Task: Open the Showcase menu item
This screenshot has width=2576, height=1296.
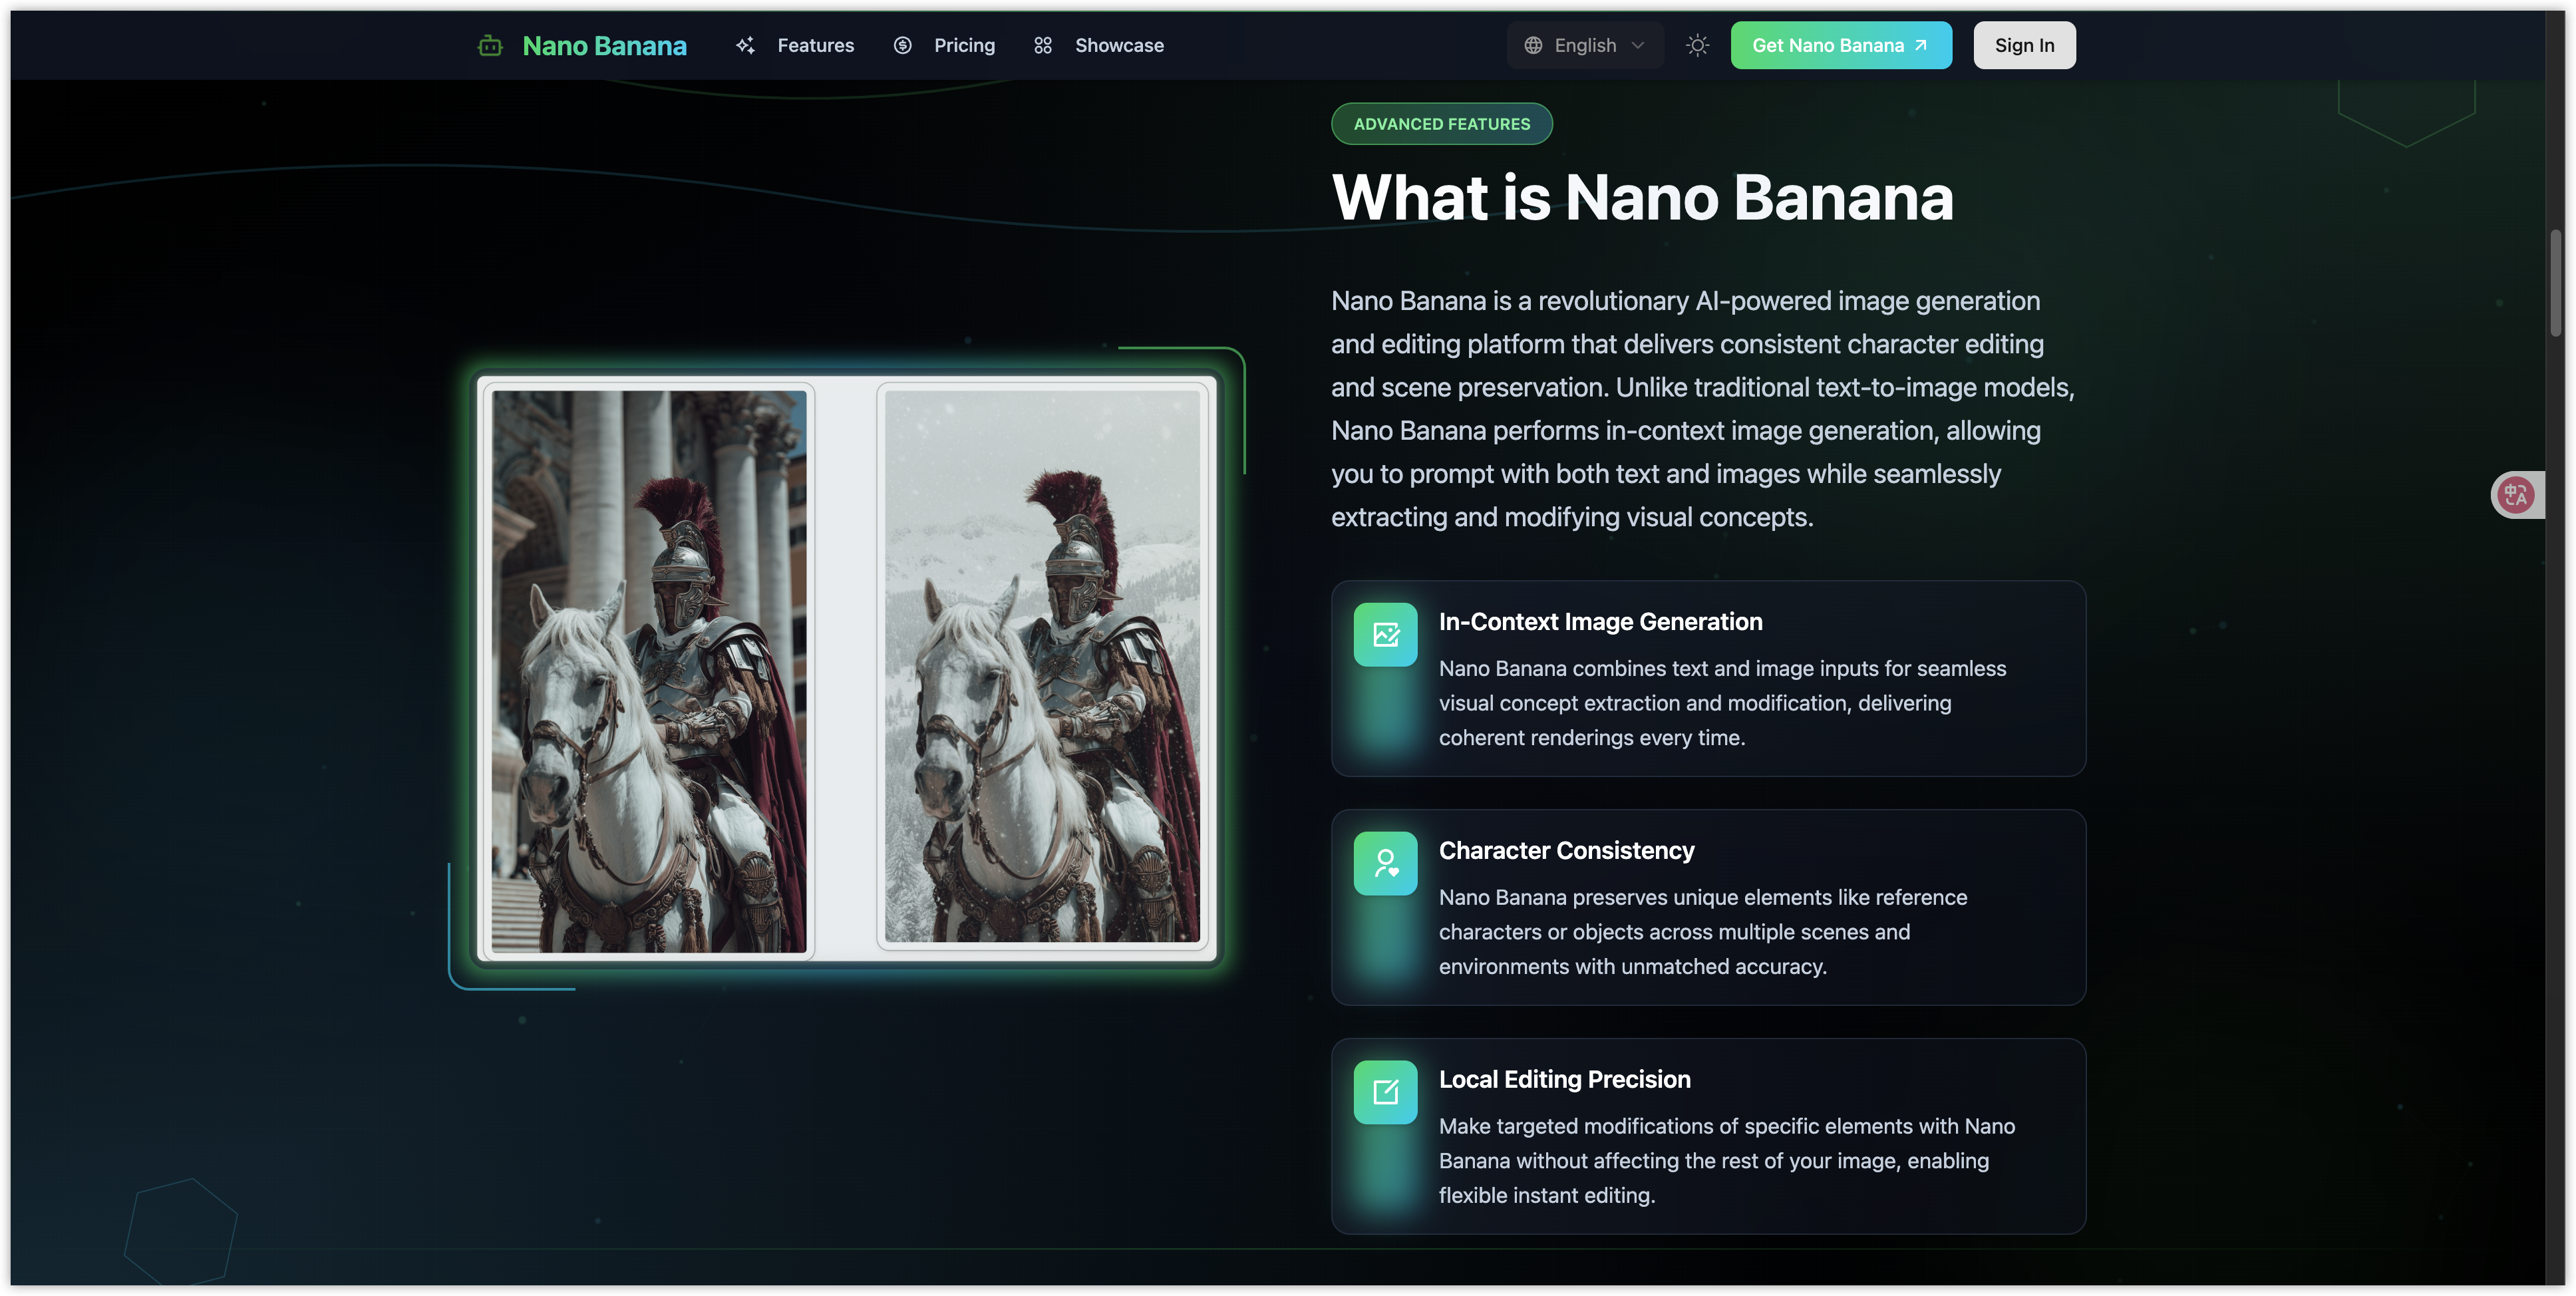Action: tap(1119, 46)
